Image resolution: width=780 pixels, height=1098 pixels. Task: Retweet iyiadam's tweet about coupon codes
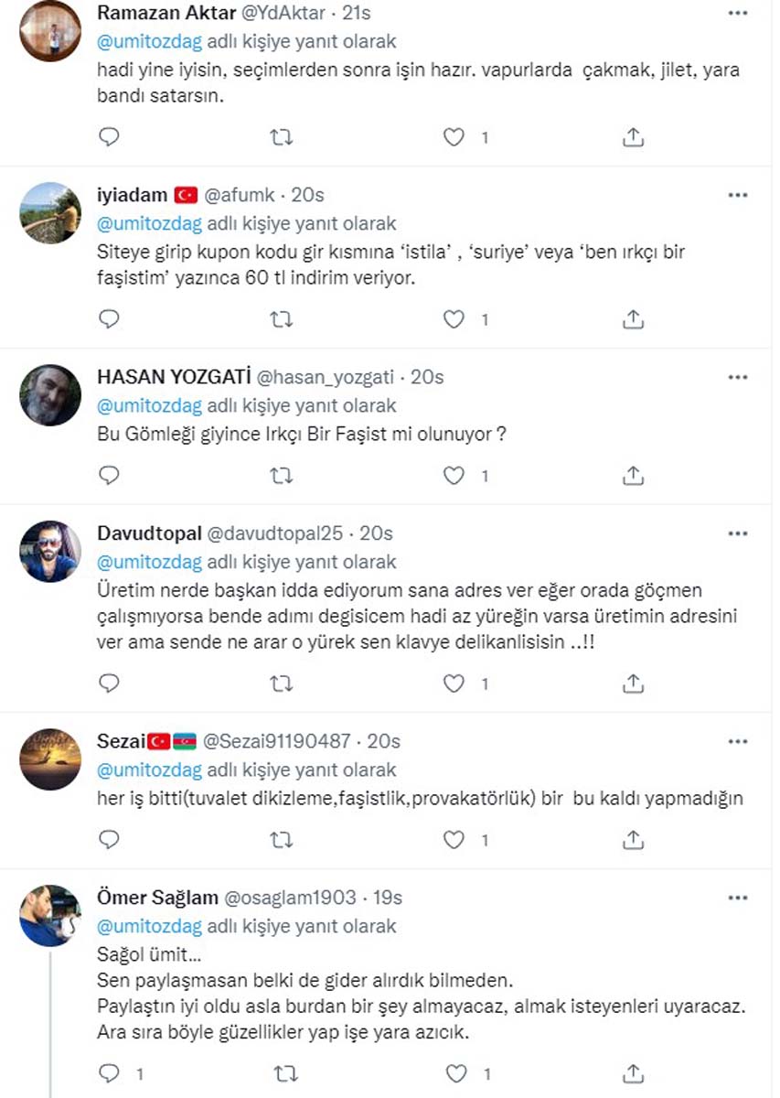click(283, 319)
